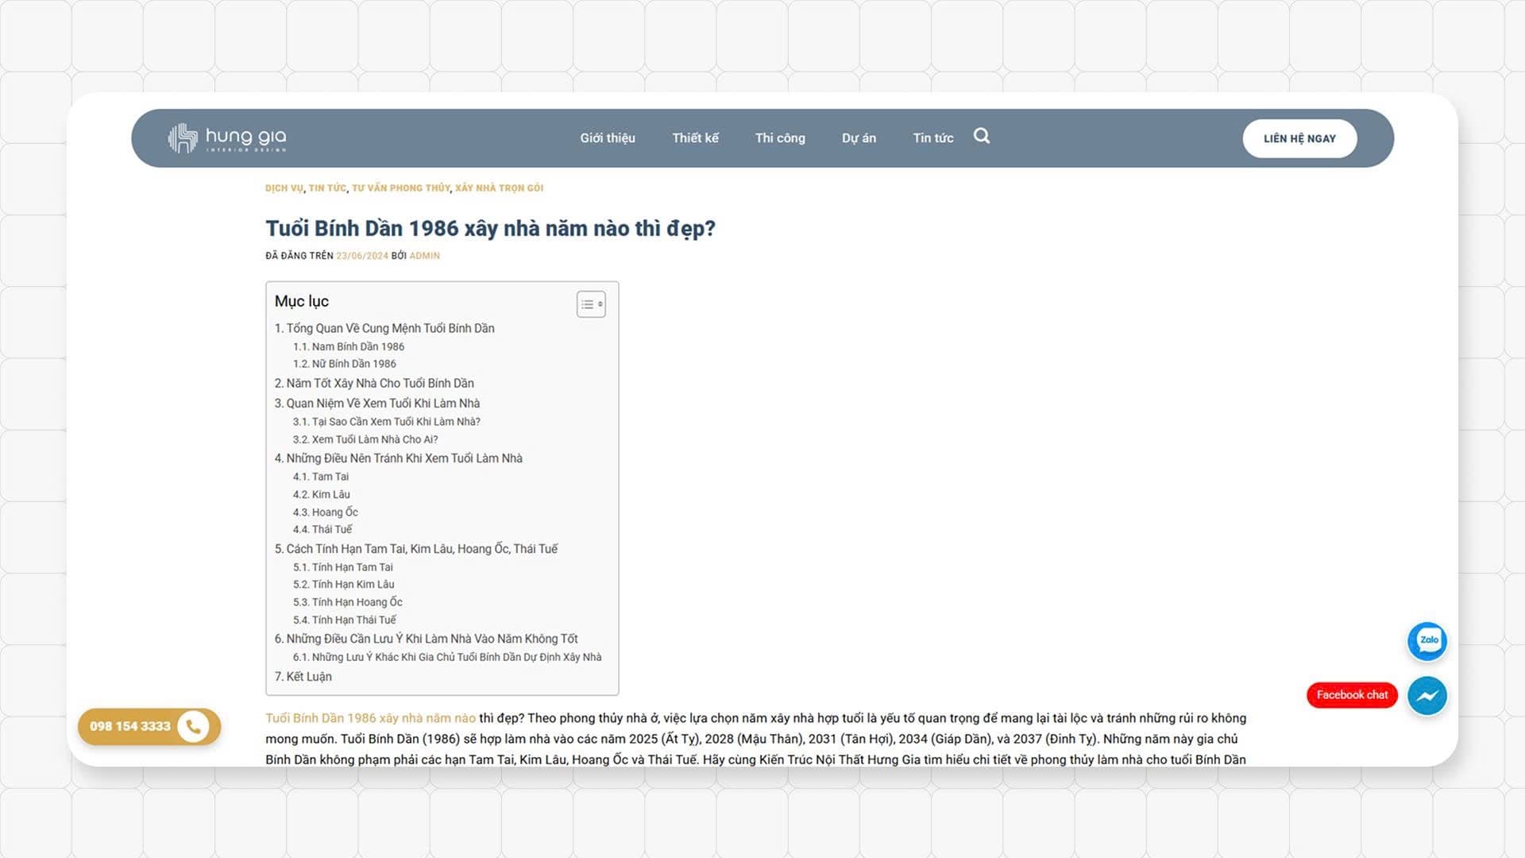Open TƯ VẤN PHONG THỦY category
Screen dimensions: 1525x858
401,188
